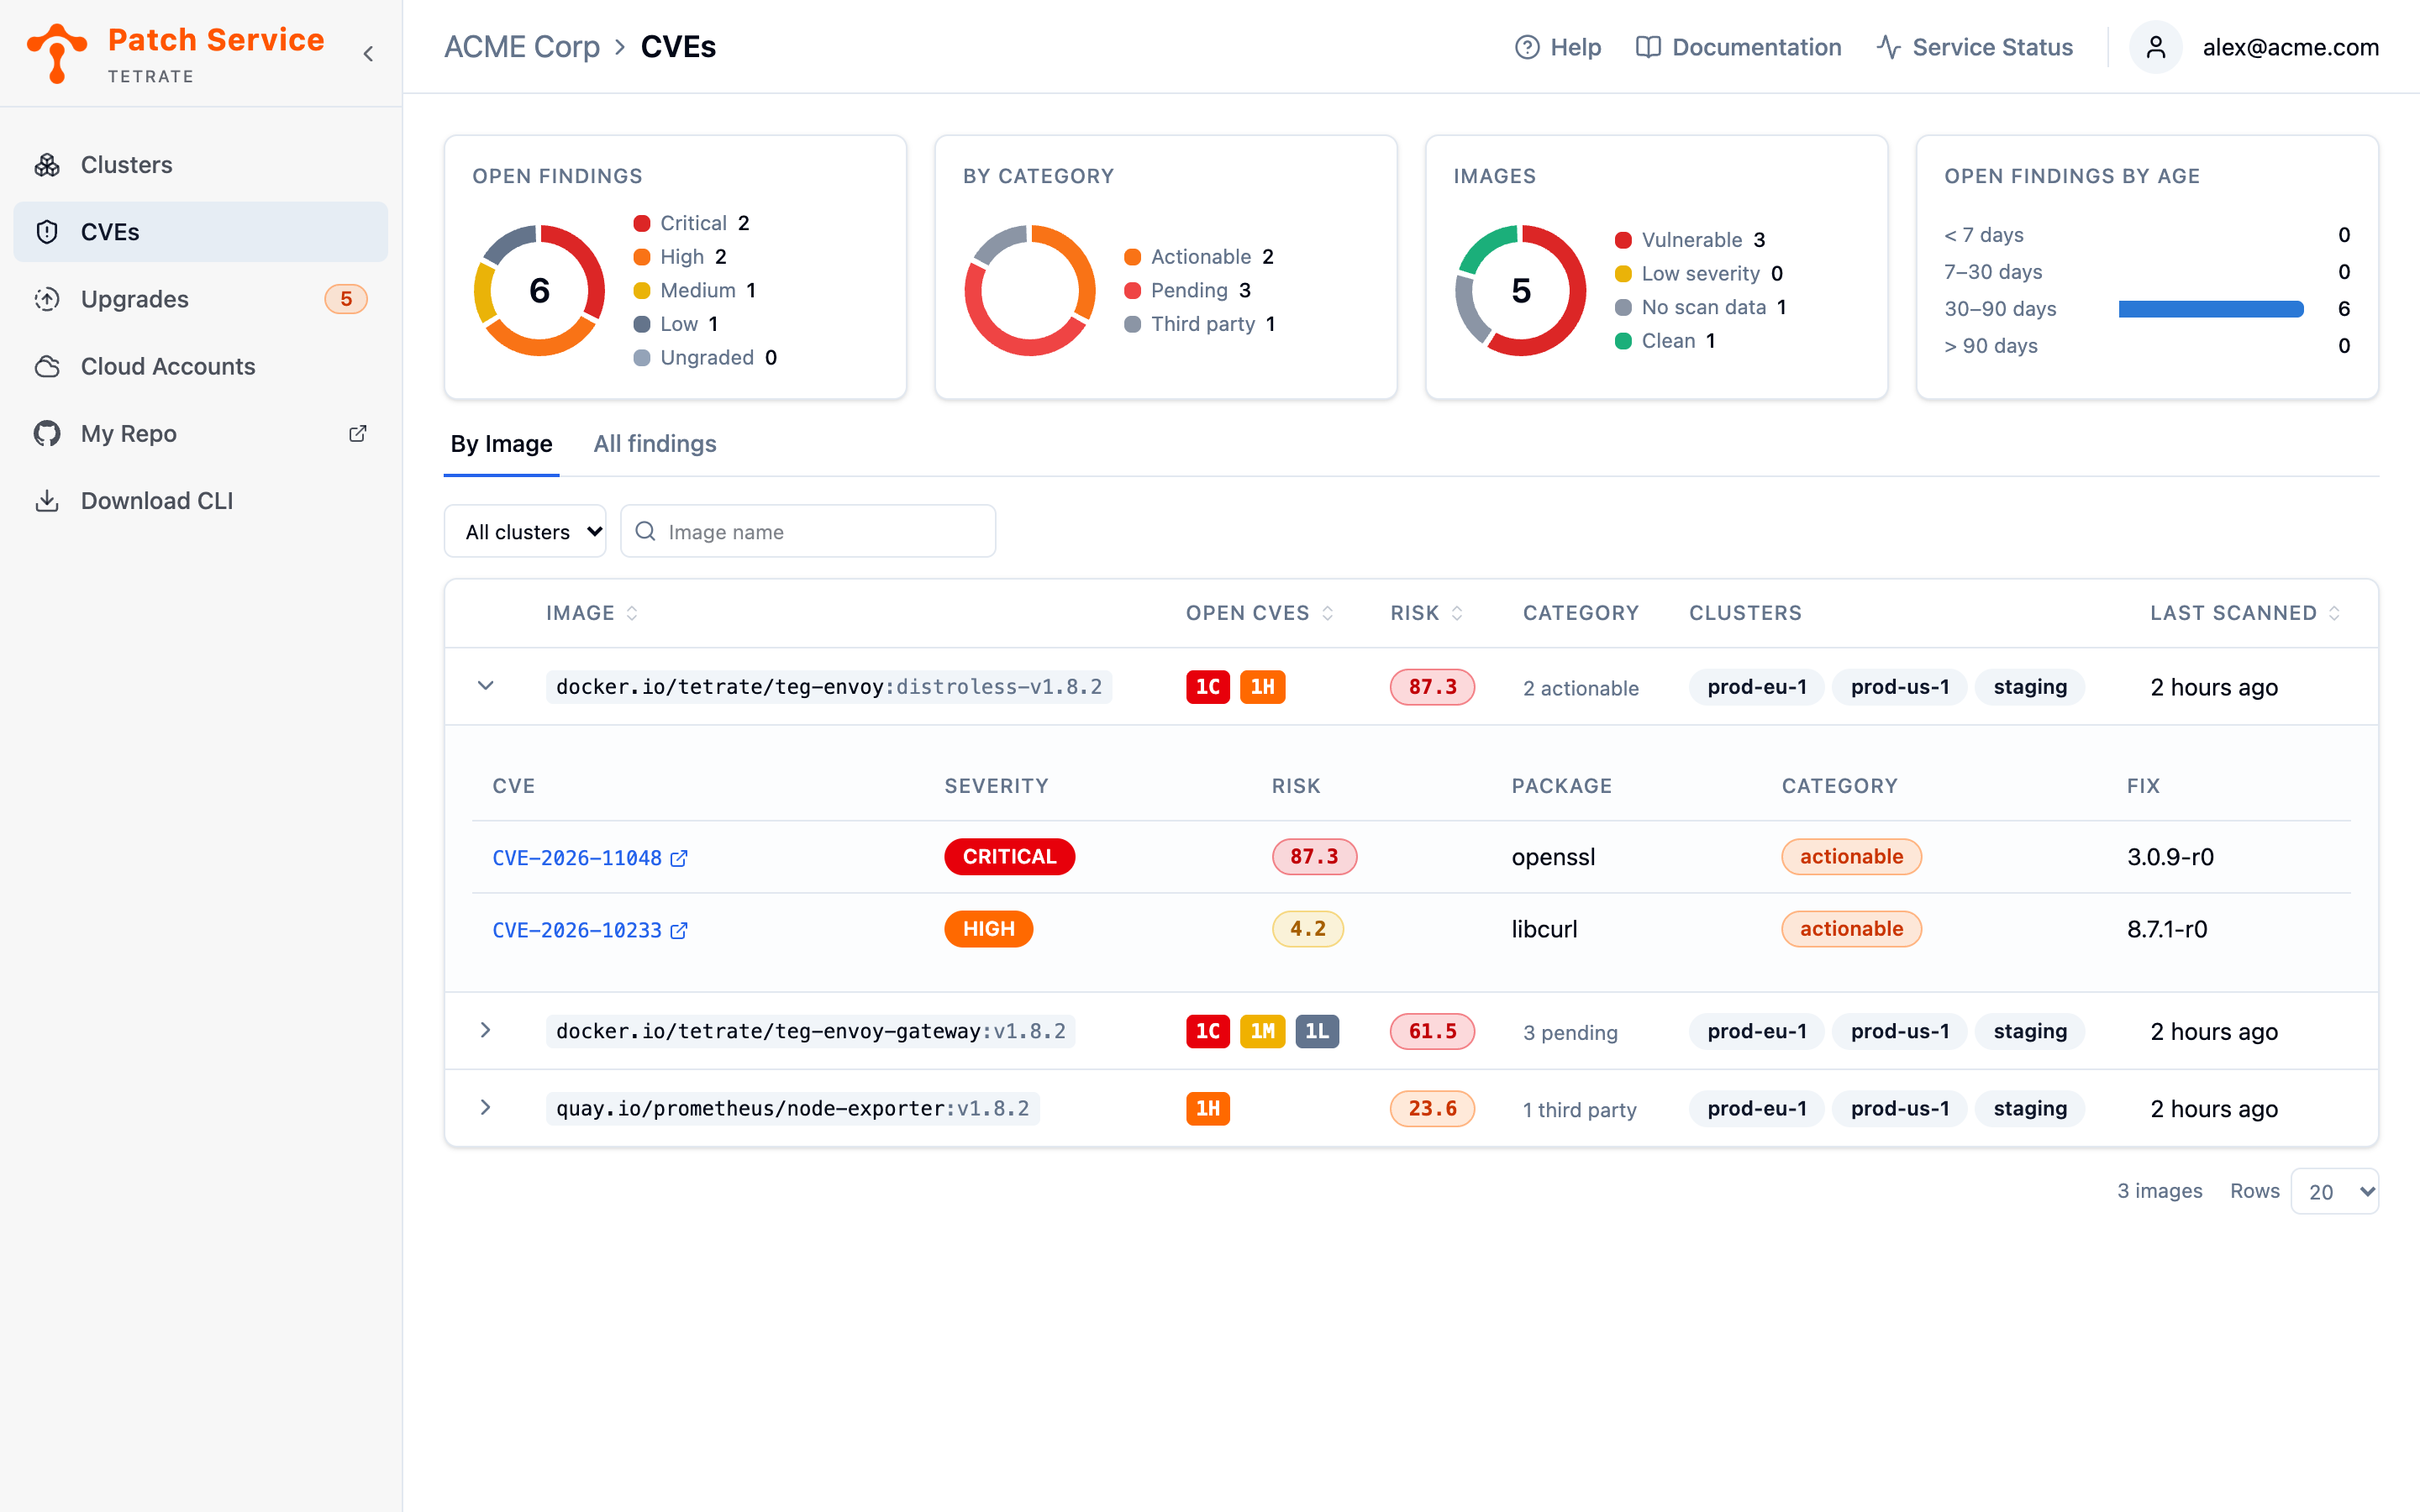
Task: Click the Service Status pulse icon
Action: pos(1888,47)
